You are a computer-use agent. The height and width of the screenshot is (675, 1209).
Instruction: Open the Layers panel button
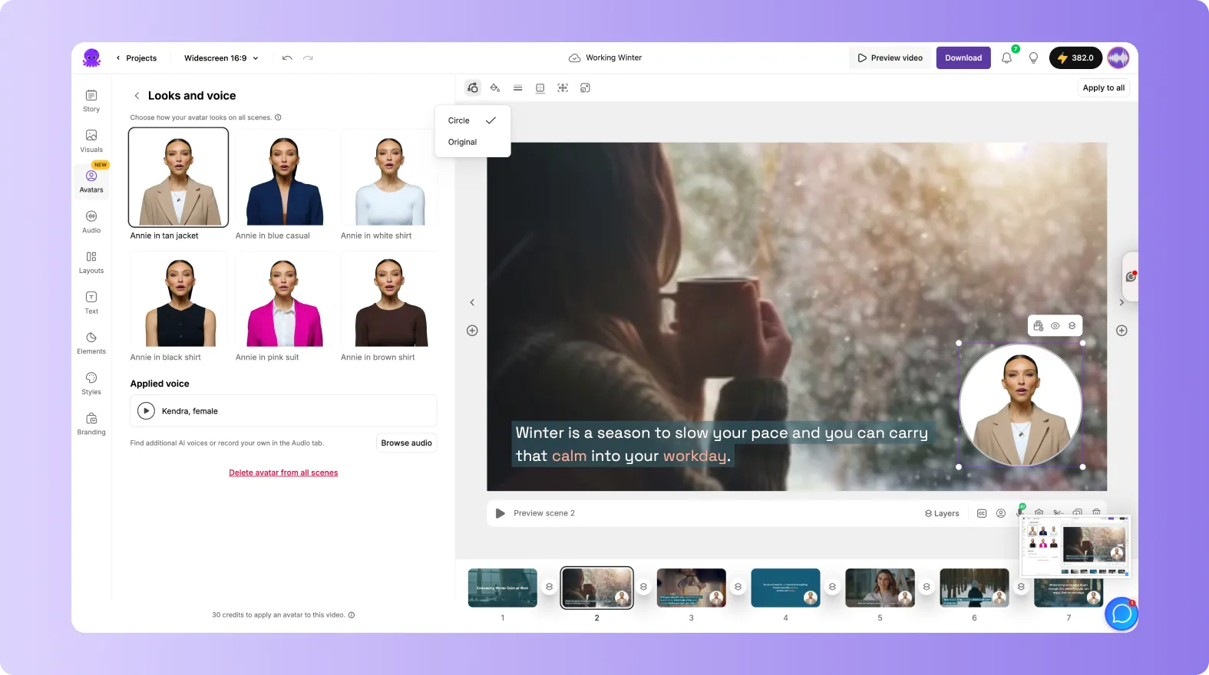[942, 513]
